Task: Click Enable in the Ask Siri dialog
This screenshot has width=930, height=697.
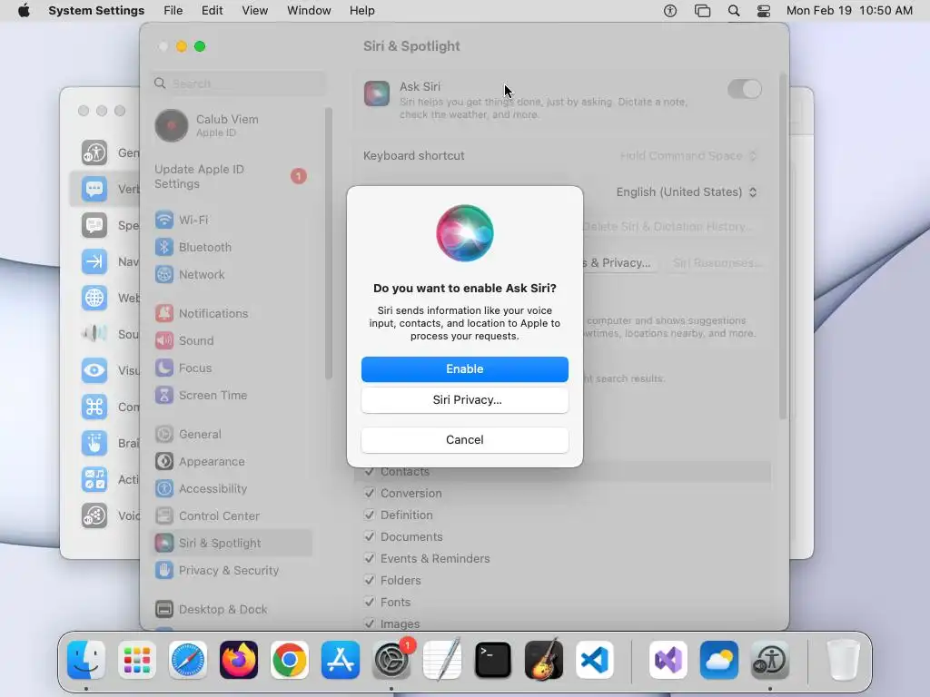Action: click(x=464, y=369)
